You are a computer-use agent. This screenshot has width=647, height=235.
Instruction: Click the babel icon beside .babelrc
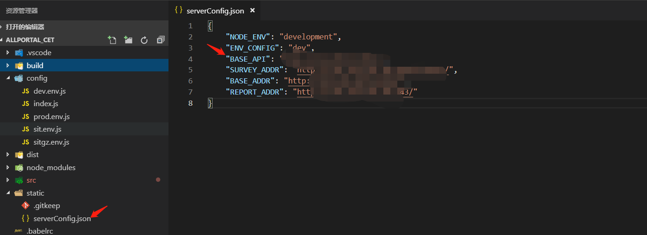19,231
